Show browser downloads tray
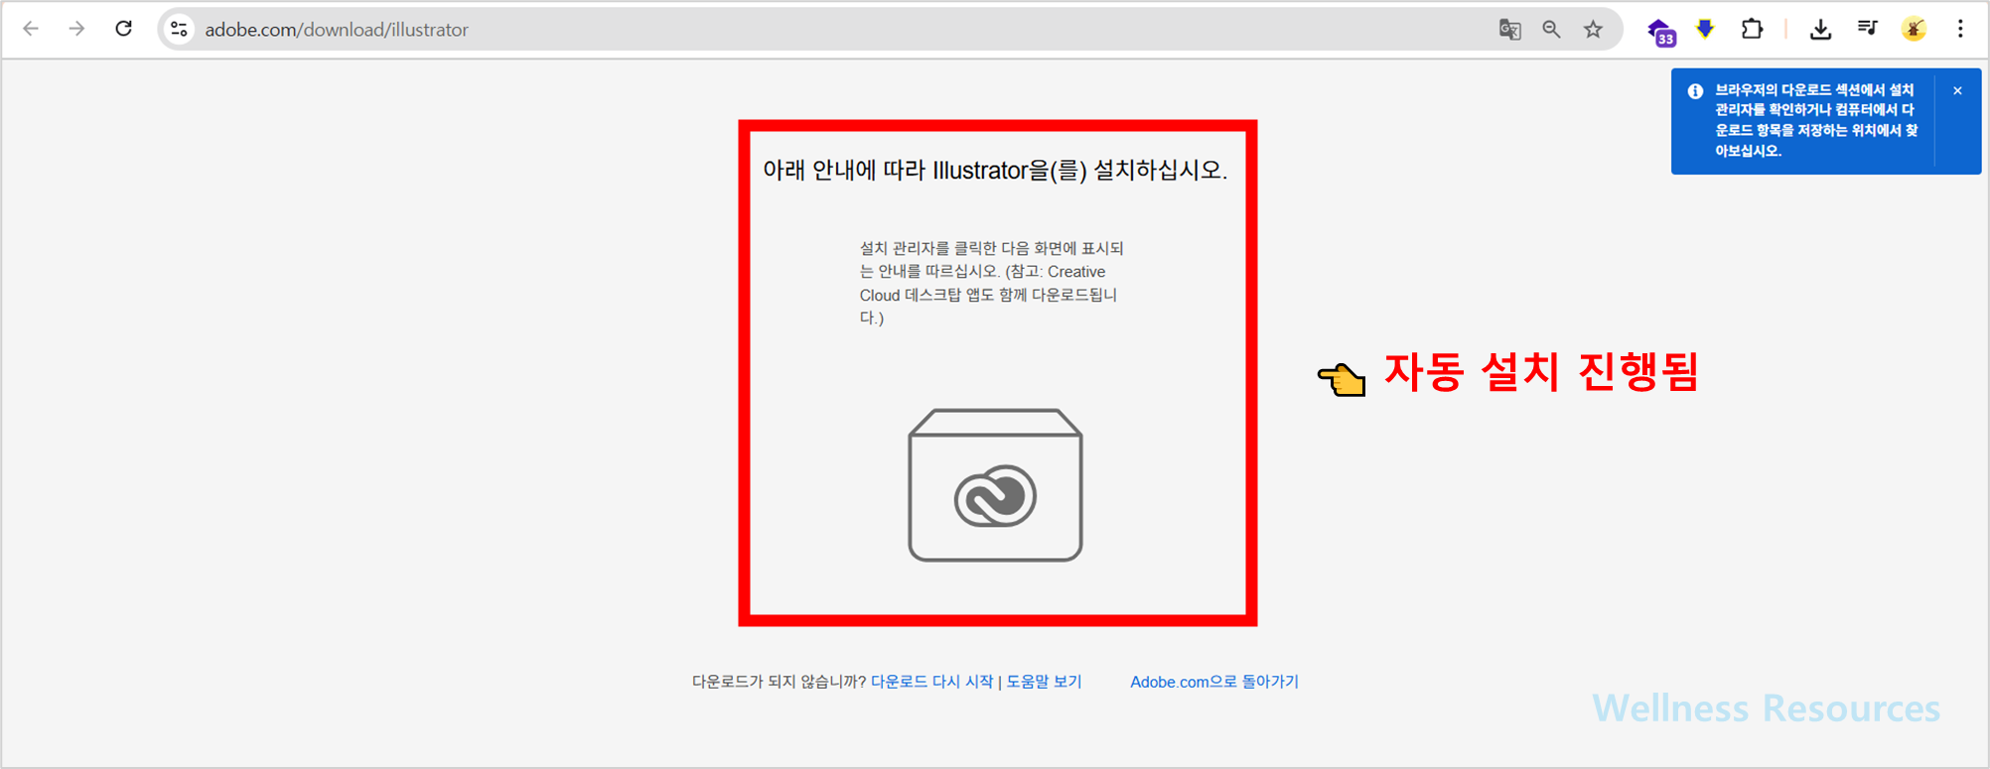 1820,30
